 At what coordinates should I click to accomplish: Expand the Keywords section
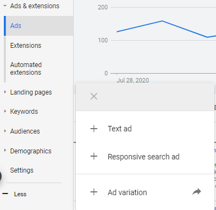[x=5, y=111]
